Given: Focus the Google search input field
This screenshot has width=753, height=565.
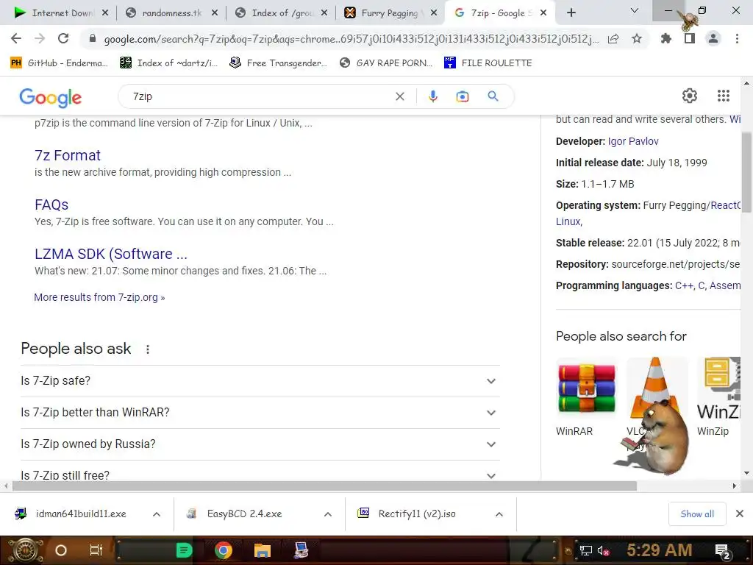Looking at the screenshot, I should (x=260, y=96).
